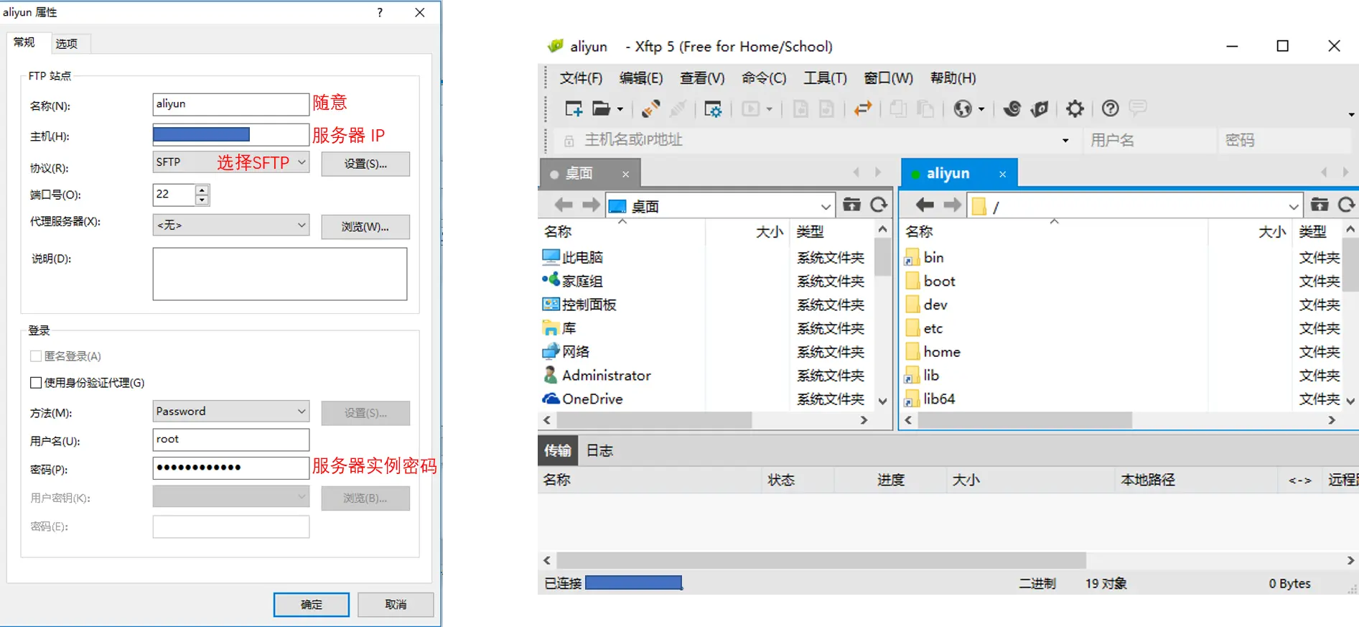Click the Help question mark in aliyun 属性 title bar
1359x627 pixels.
click(x=380, y=12)
